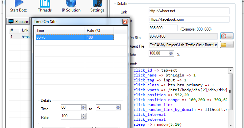The height and width of the screenshot is (128, 244).
Task: Select row 1 in the main link list
Action: click(x=20, y=37)
